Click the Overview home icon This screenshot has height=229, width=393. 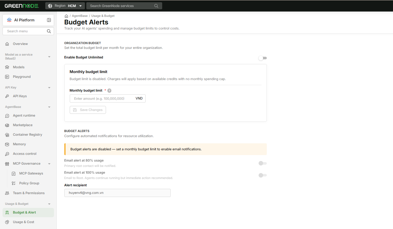[x=7, y=44]
